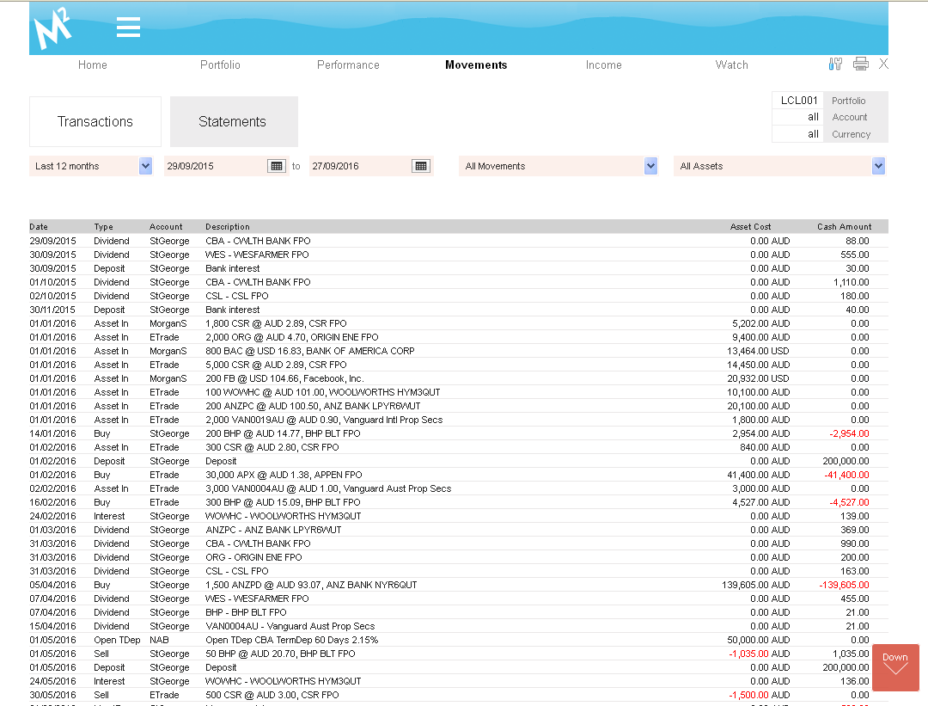The height and width of the screenshot is (706, 928).
Task: Click the Account selector showing all
Action: (798, 117)
